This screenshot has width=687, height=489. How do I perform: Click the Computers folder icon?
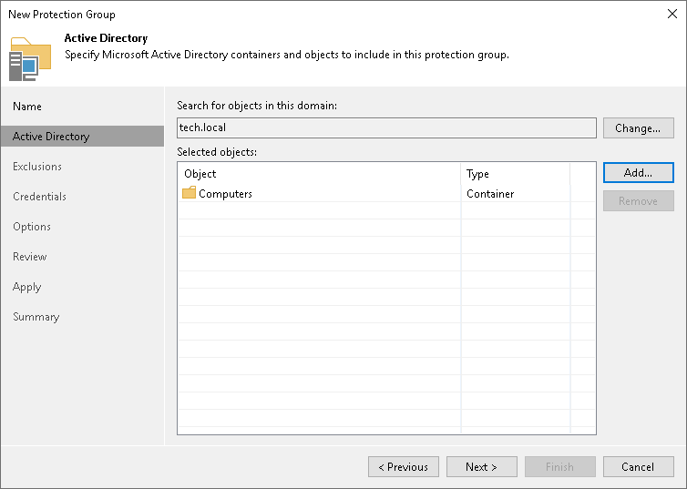click(189, 193)
